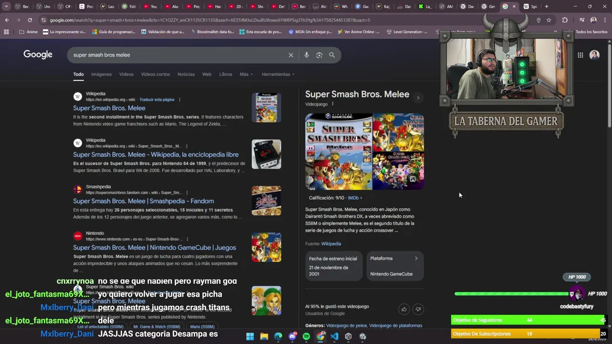Image resolution: width=612 pixels, height=344 pixels.
Task: Open the Wikipedia source link under Fuente
Action: (331, 244)
